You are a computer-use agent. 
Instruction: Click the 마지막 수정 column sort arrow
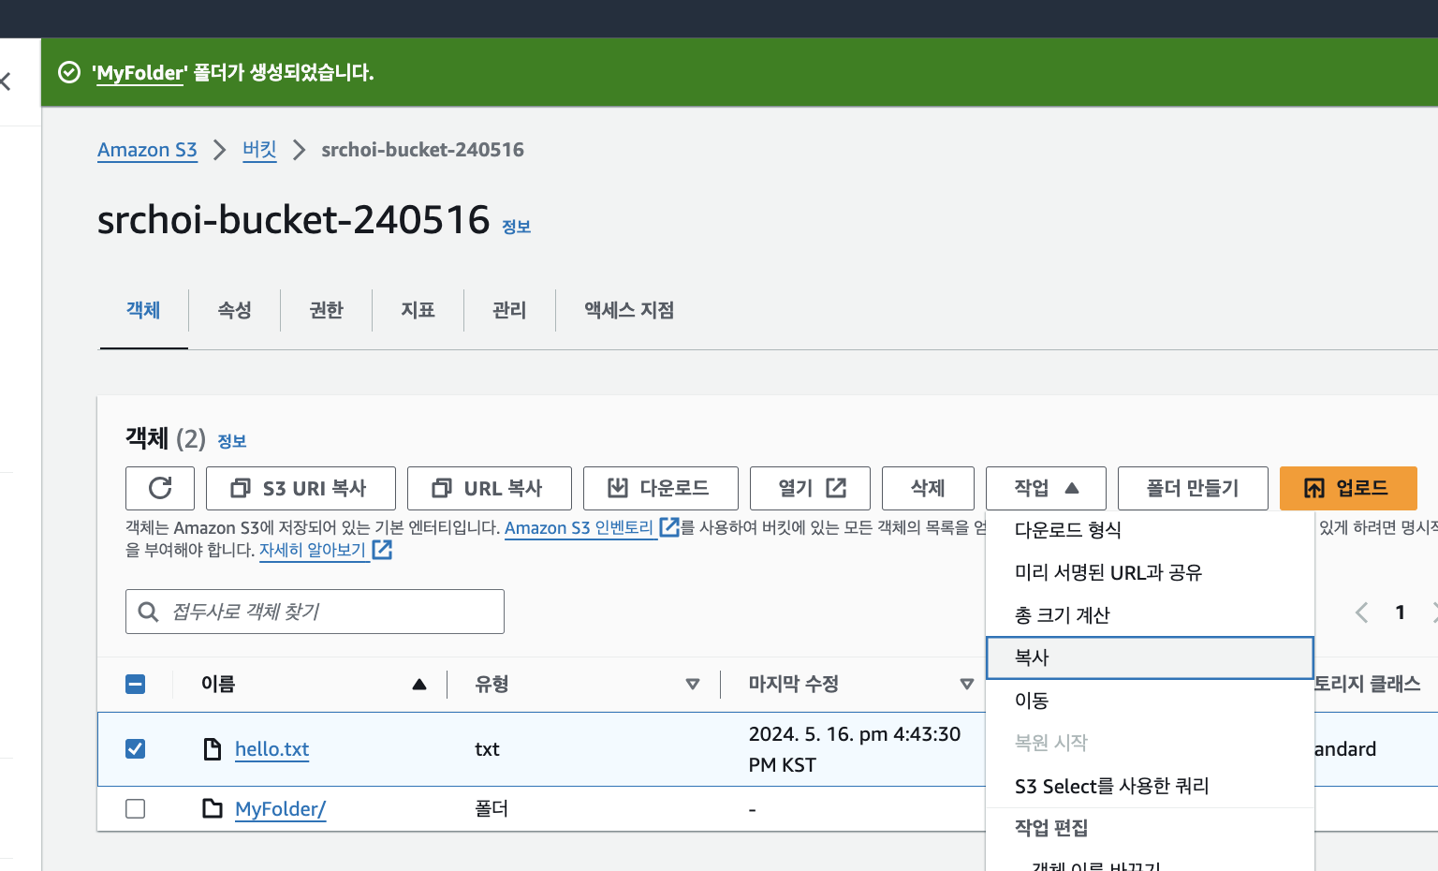[x=967, y=685]
